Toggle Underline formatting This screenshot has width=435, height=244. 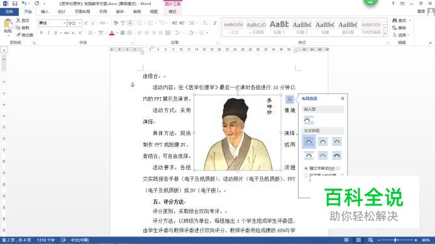[55, 33]
